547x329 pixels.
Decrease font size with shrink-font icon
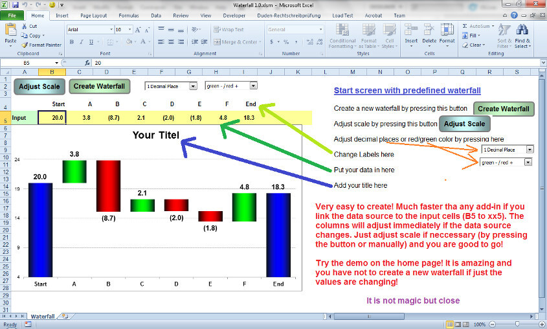[x=147, y=30]
